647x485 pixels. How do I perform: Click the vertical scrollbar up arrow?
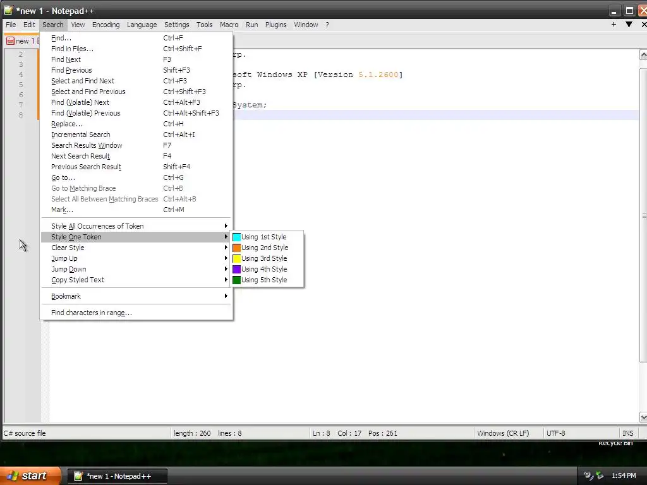[x=643, y=55]
